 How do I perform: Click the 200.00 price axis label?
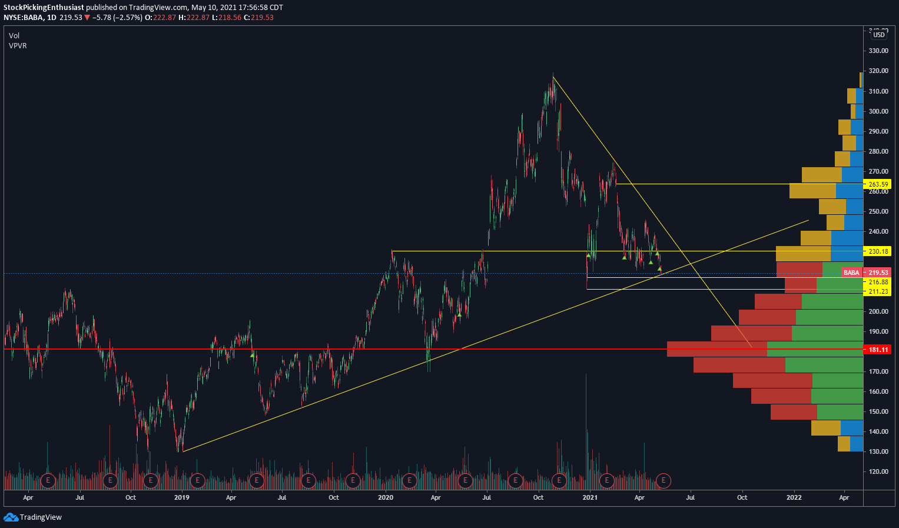(878, 311)
